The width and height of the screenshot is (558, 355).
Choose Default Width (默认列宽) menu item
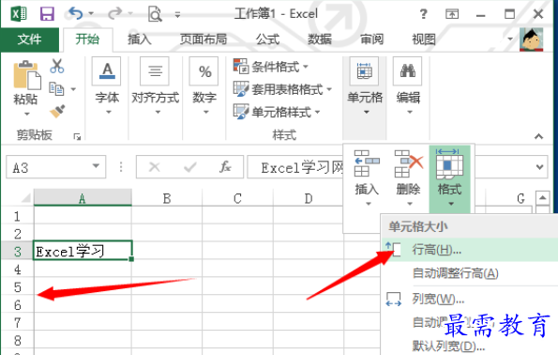tap(470, 346)
